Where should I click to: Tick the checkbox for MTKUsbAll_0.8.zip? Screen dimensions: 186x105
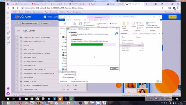pos(17,57)
